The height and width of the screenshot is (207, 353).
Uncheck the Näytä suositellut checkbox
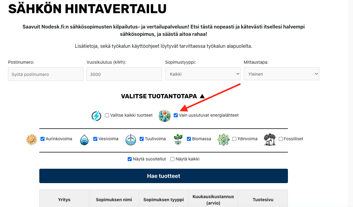pyautogui.click(x=130, y=159)
